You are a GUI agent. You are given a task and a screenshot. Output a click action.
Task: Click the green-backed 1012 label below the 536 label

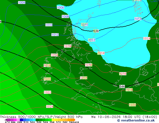point(92,40)
